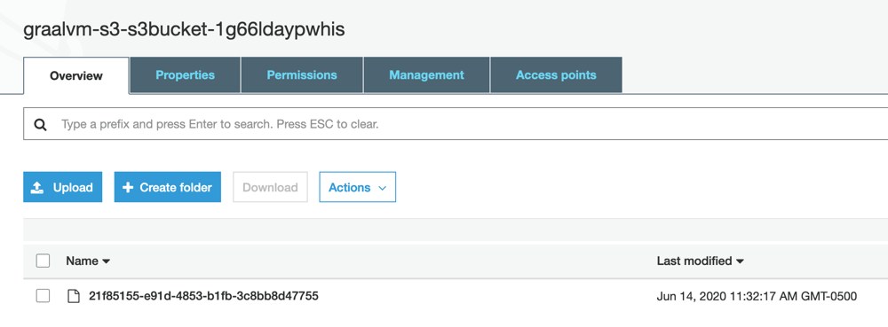Click the Jun 14, 2020 modified timestamp

pyautogui.click(x=757, y=296)
